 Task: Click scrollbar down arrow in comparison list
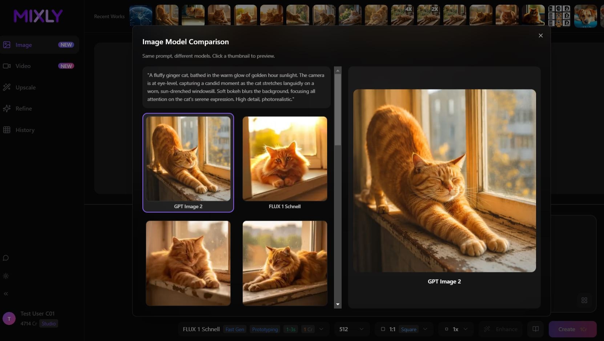point(338,304)
